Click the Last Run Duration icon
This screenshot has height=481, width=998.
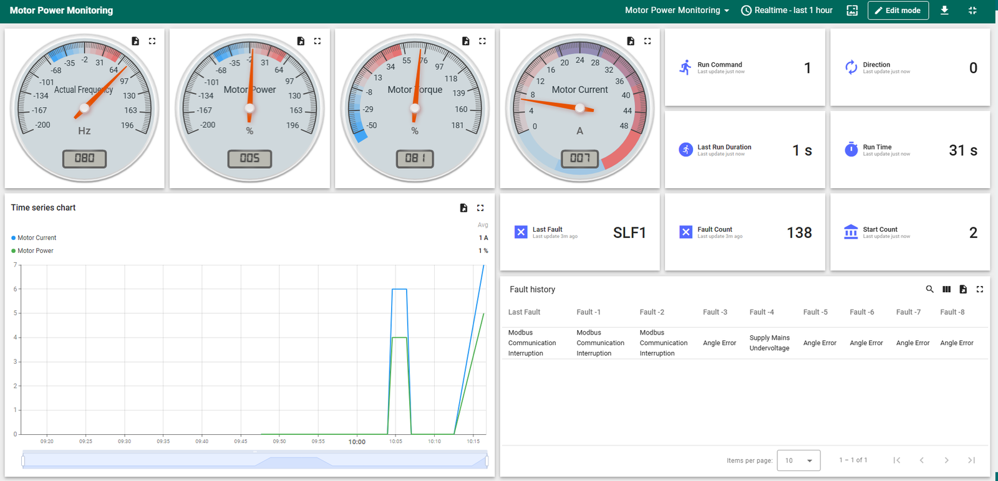tap(686, 150)
